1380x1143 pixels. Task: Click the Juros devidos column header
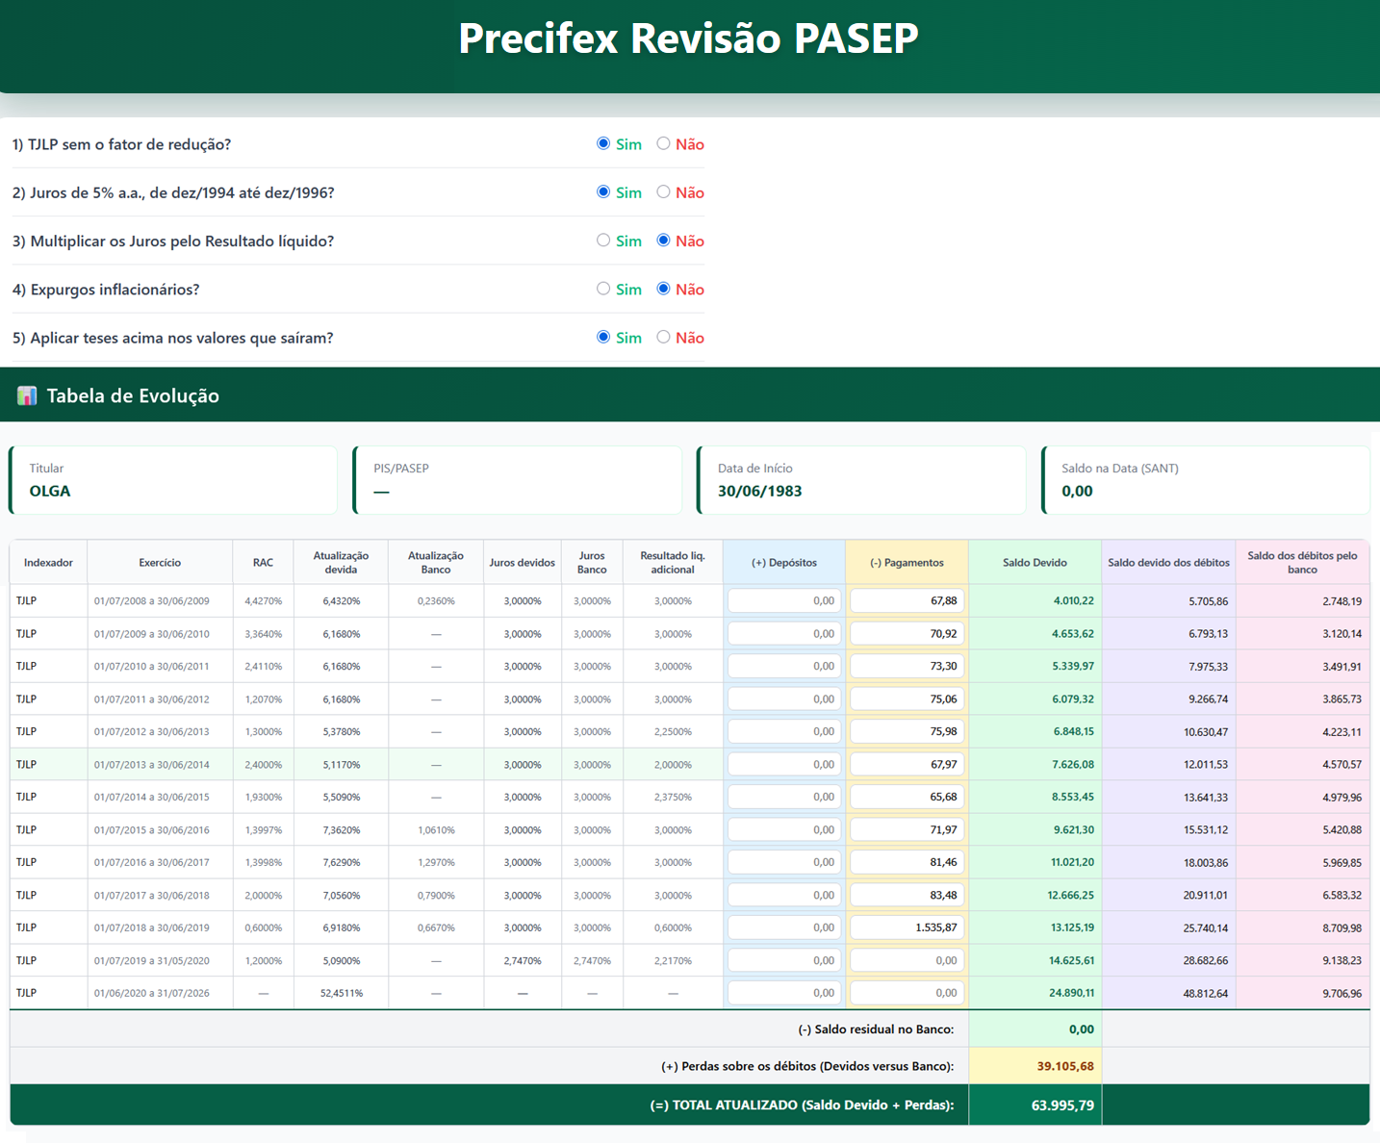(x=522, y=563)
